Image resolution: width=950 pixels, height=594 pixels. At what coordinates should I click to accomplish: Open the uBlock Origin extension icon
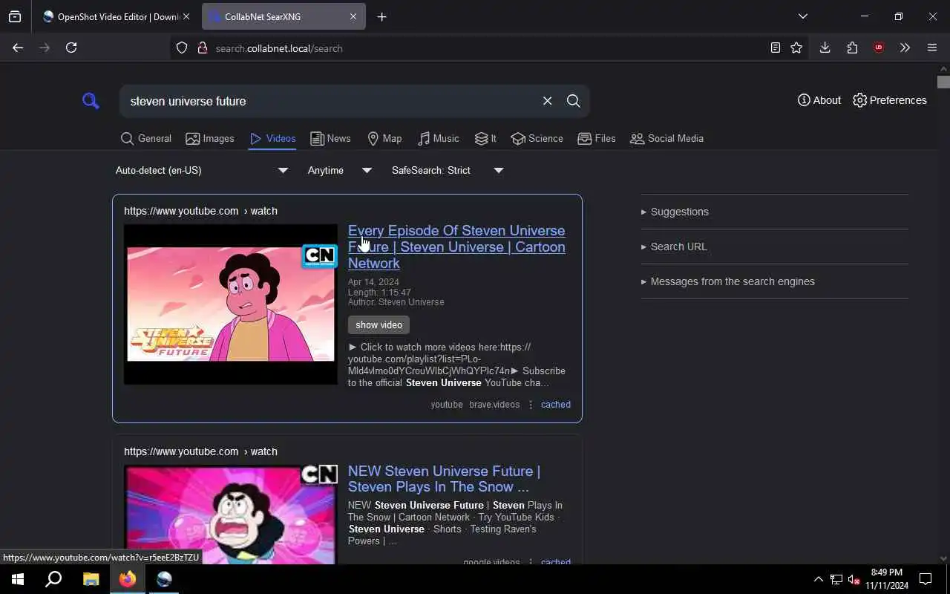(x=879, y=48)
